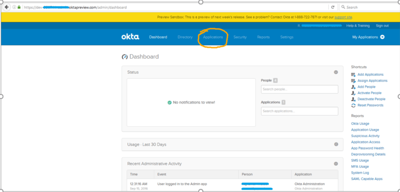Viewport: 400px width, 192px height.
Task: Open the Dashboard nav tab
Action: [x=158, y=37]
